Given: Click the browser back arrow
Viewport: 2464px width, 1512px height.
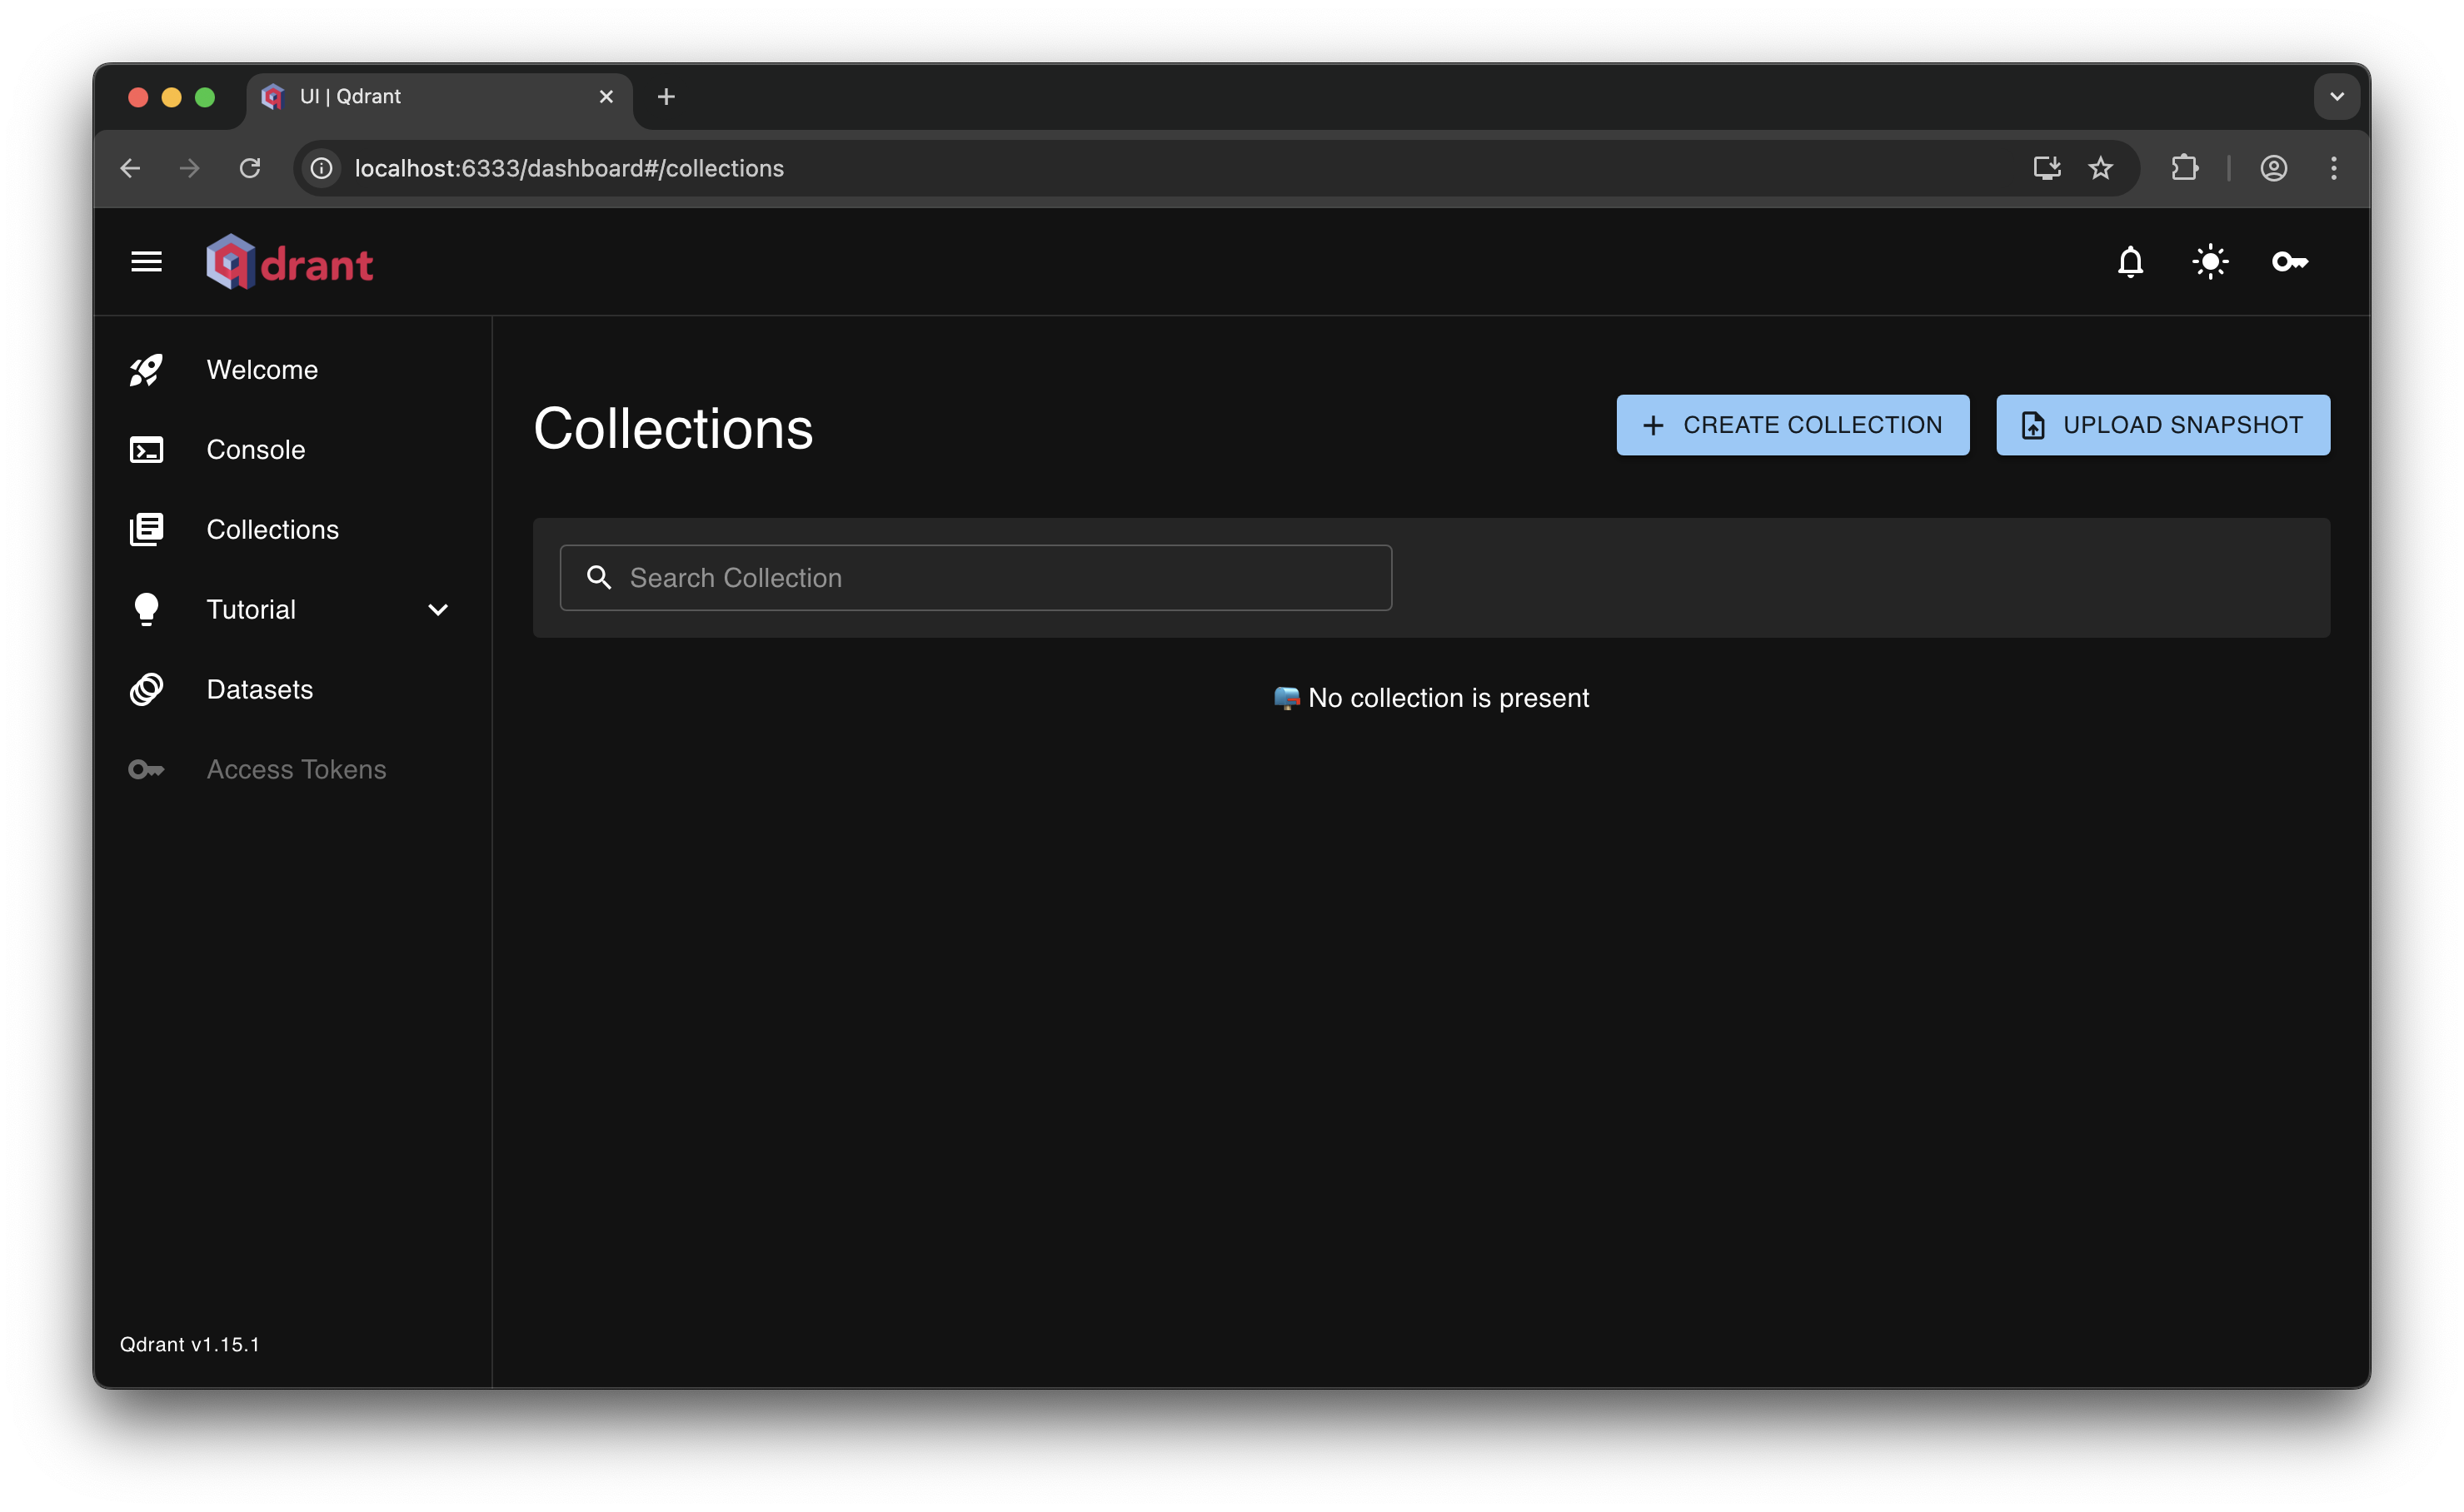Looking at the screenshot, I should pyautogui.click(x=130, y=168).
